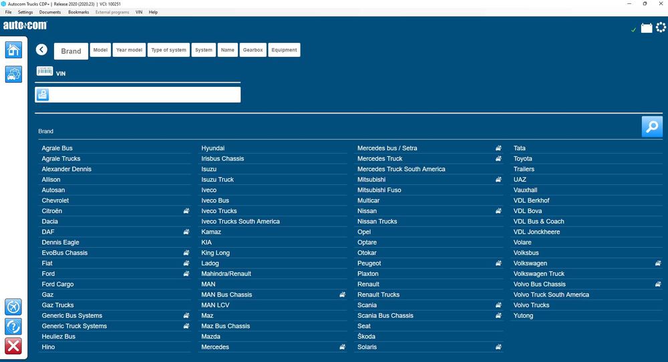Choose Isuzu Truck brand
Viewport: 668px width, 362px height.
(x=217, y=179)
